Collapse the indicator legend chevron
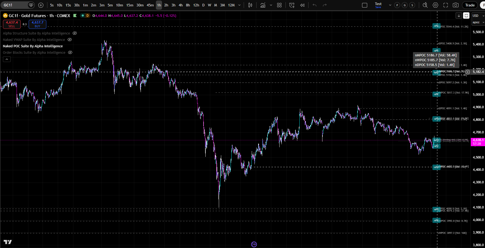Screen dimensions: 485x248 tap(7, 59)
